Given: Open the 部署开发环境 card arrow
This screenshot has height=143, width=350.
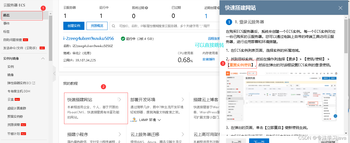Looking at the screenshot, I should (183, 100).
